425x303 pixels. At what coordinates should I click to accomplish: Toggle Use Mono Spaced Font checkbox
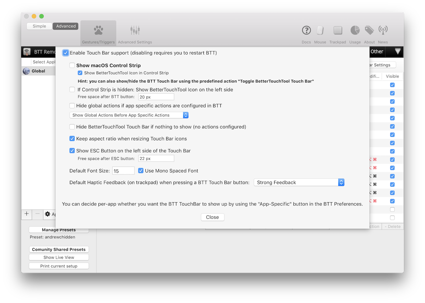coord(141,171)
